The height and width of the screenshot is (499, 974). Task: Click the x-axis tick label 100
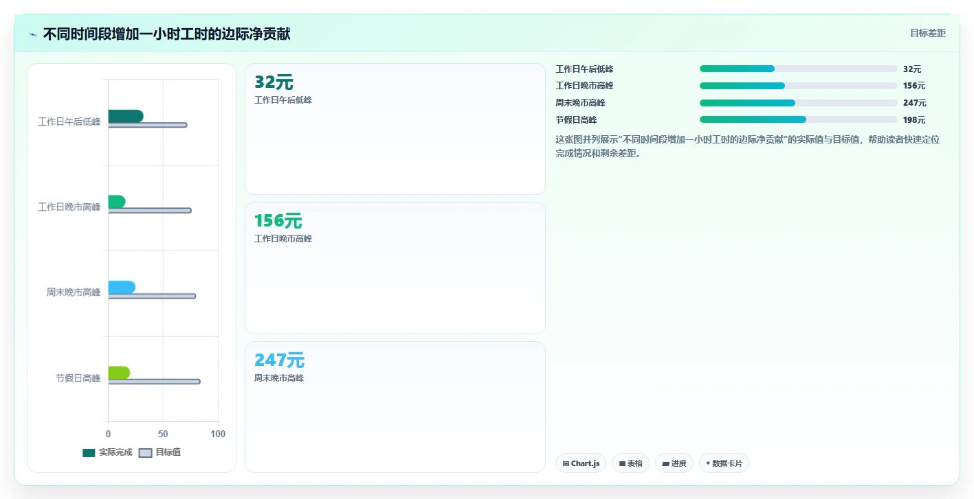coord(218,434)
